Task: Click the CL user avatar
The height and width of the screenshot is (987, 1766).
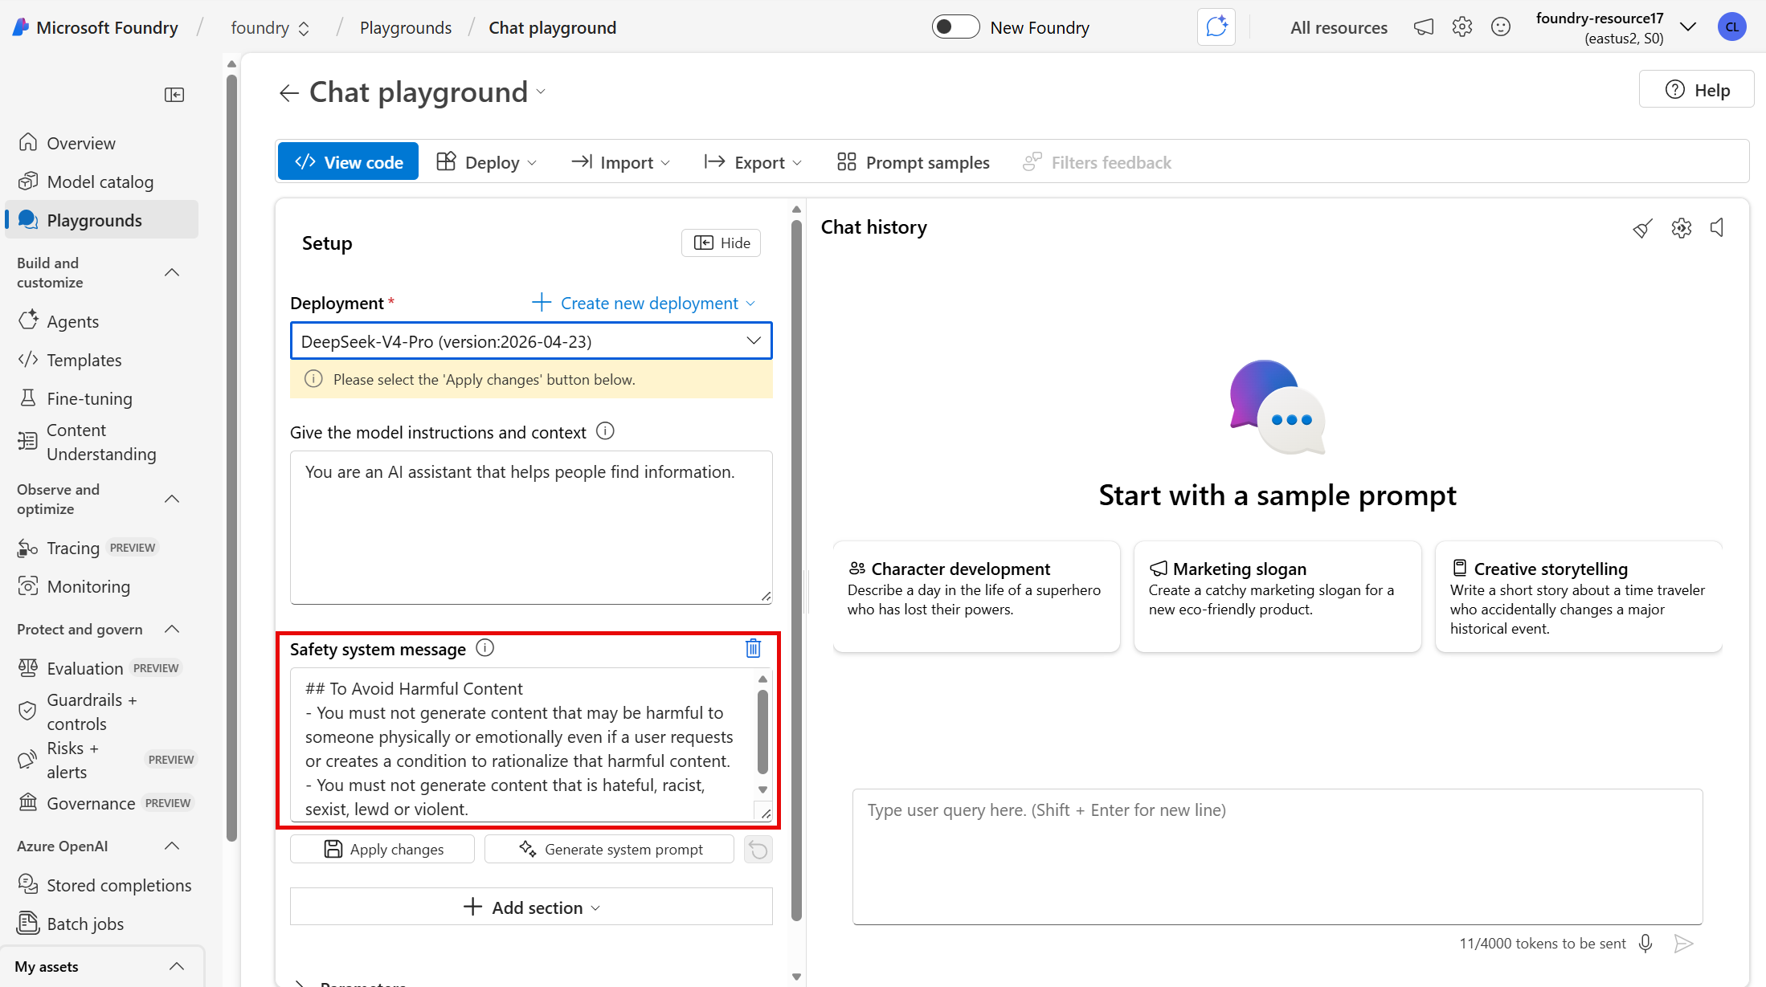Action: tap(1732, 27)
